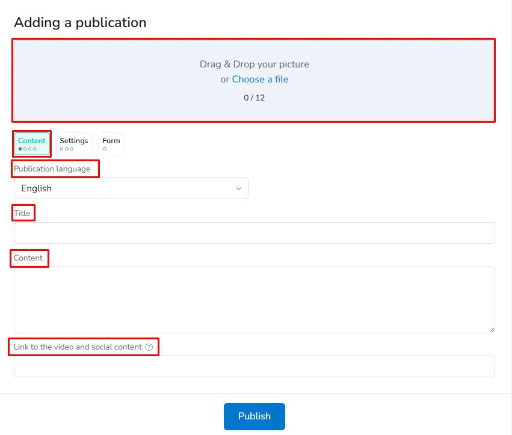
Task: Switch to the Content tab
Action: pos(32,144)
